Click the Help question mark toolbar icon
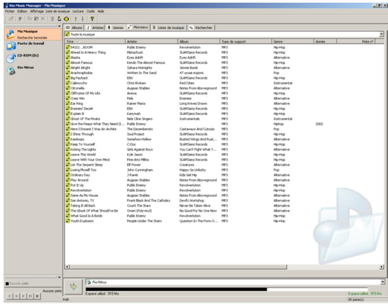The image size is (388, 304). click(92, 19)
